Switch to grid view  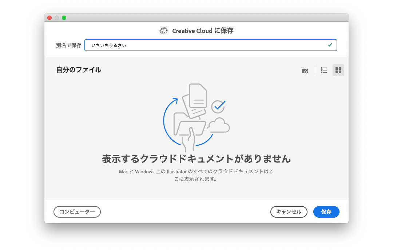[338, 70]
